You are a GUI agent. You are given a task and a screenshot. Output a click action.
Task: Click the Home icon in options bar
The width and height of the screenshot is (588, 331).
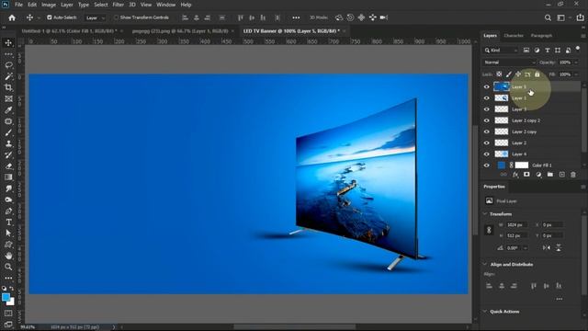[x=12, y=17]
